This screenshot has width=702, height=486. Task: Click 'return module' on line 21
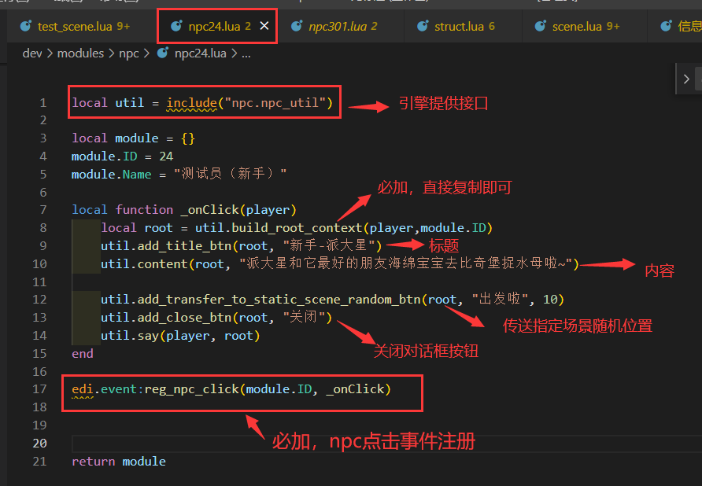(x=118, y=462)
